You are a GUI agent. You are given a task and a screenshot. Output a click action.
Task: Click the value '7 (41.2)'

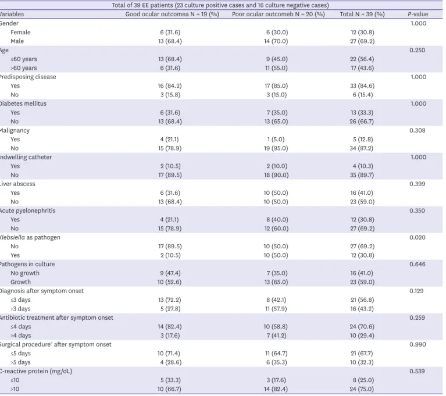click(x=276, y=335)
